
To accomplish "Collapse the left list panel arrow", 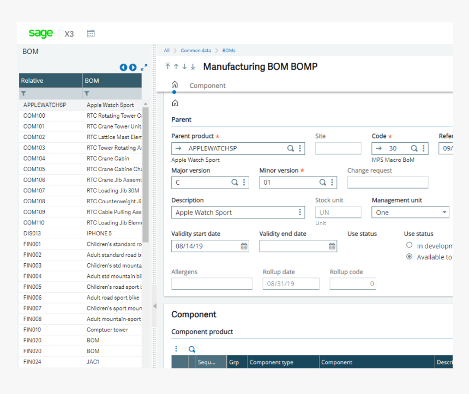I will click(x=155, y=306).
